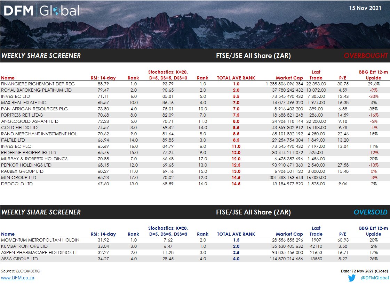Select ABSA upside 26%
This screenshot has width=390, height=287.
coord(374,259)
